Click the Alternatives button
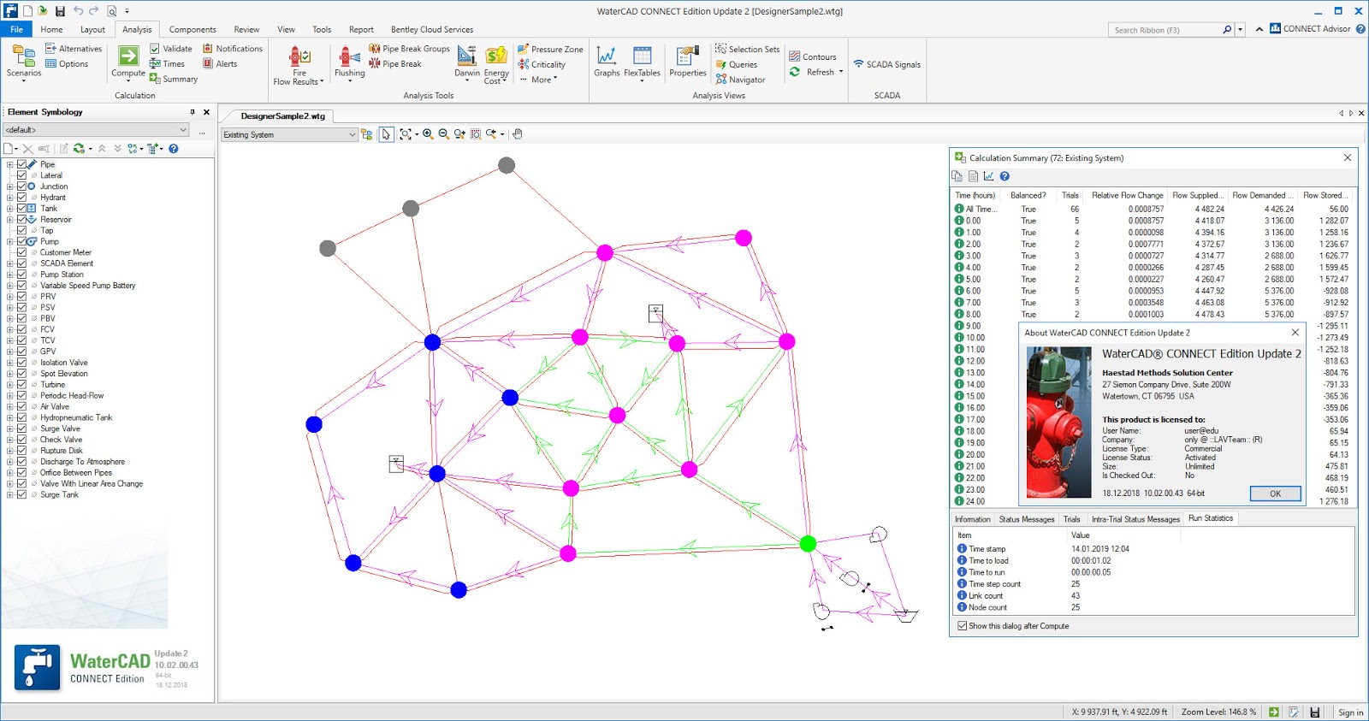The height and width of the screenshot is (721, 1369). click(74, 49)
